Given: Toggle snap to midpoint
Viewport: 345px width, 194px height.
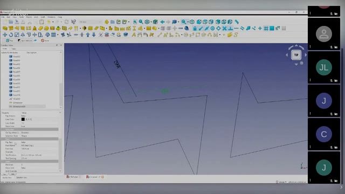Looking at the screenshot, I should (206, 29).
